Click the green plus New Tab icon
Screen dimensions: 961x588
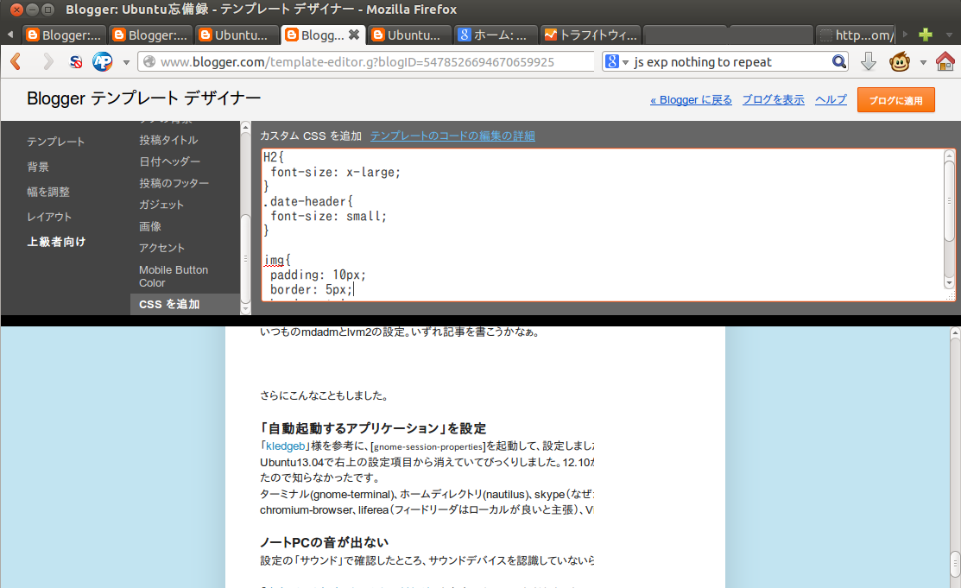[x=926, y=35]
